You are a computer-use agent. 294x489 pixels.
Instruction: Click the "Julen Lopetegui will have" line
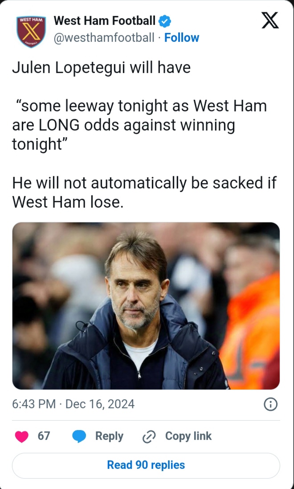tap(101, 68)
